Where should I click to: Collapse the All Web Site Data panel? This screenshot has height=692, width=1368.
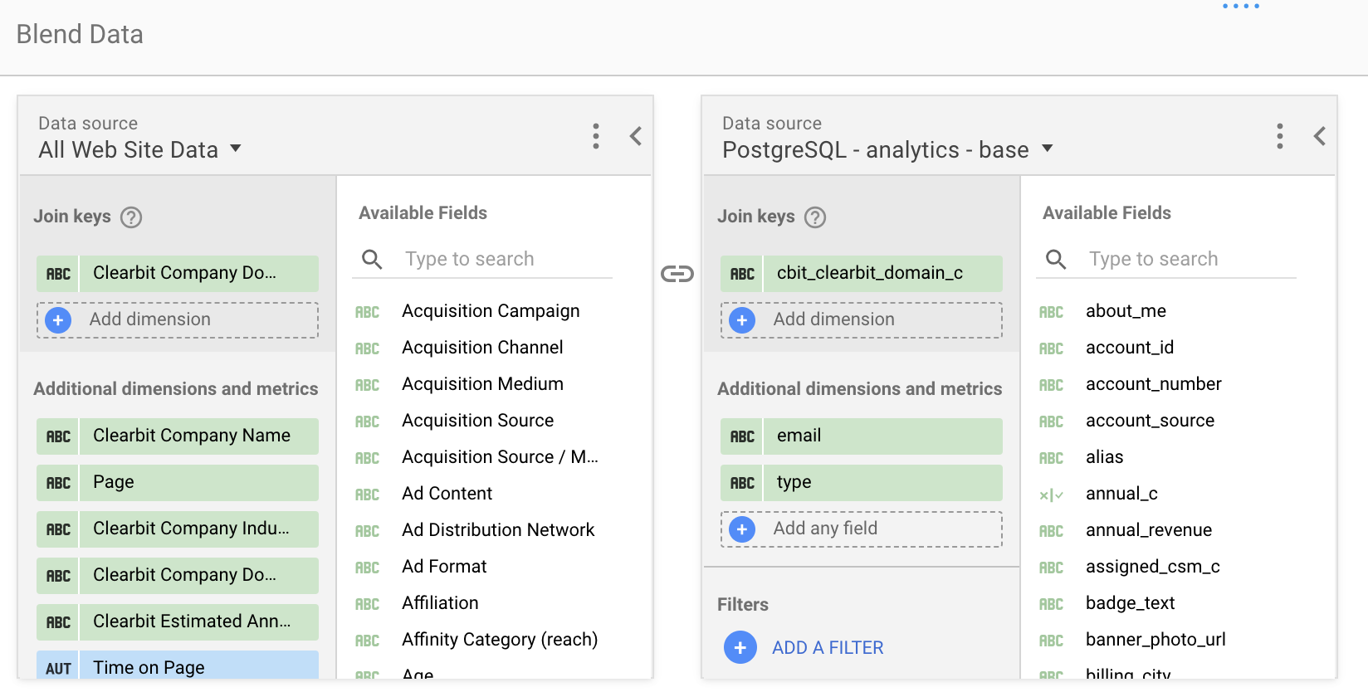pos(636,136)
